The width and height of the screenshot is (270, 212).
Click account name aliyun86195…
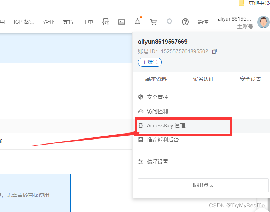point(235,19)
